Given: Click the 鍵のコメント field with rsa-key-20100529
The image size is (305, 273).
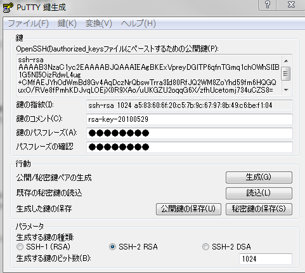Looking at the screenshot, I should pos(190,119).
